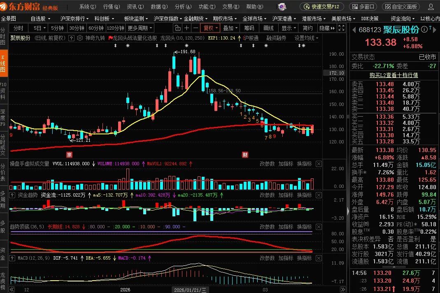Screen dimensions: 440x293
Task: Close the 趋势顶底 indicator panel
Action: tap(319, 227)
